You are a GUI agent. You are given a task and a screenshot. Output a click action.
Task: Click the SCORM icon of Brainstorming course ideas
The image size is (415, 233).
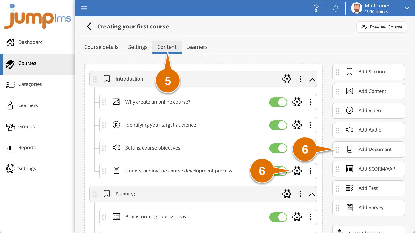pyautogui.click(x=116, y=216)
